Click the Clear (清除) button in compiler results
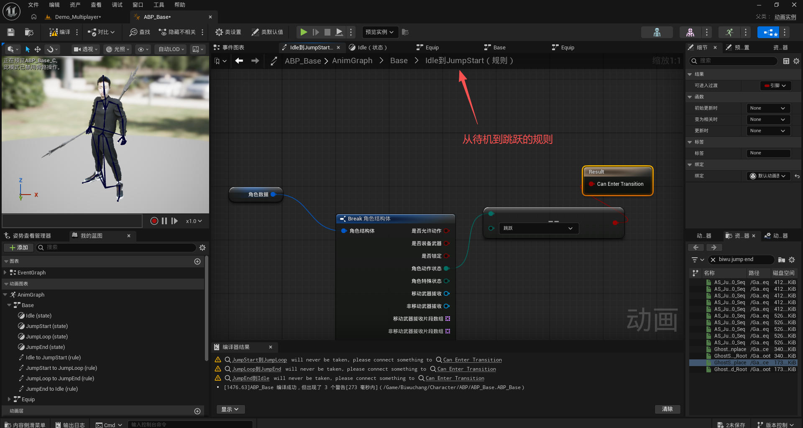Image resolution: width=803 pixels, height=428 pixels. tap(667, 409)
